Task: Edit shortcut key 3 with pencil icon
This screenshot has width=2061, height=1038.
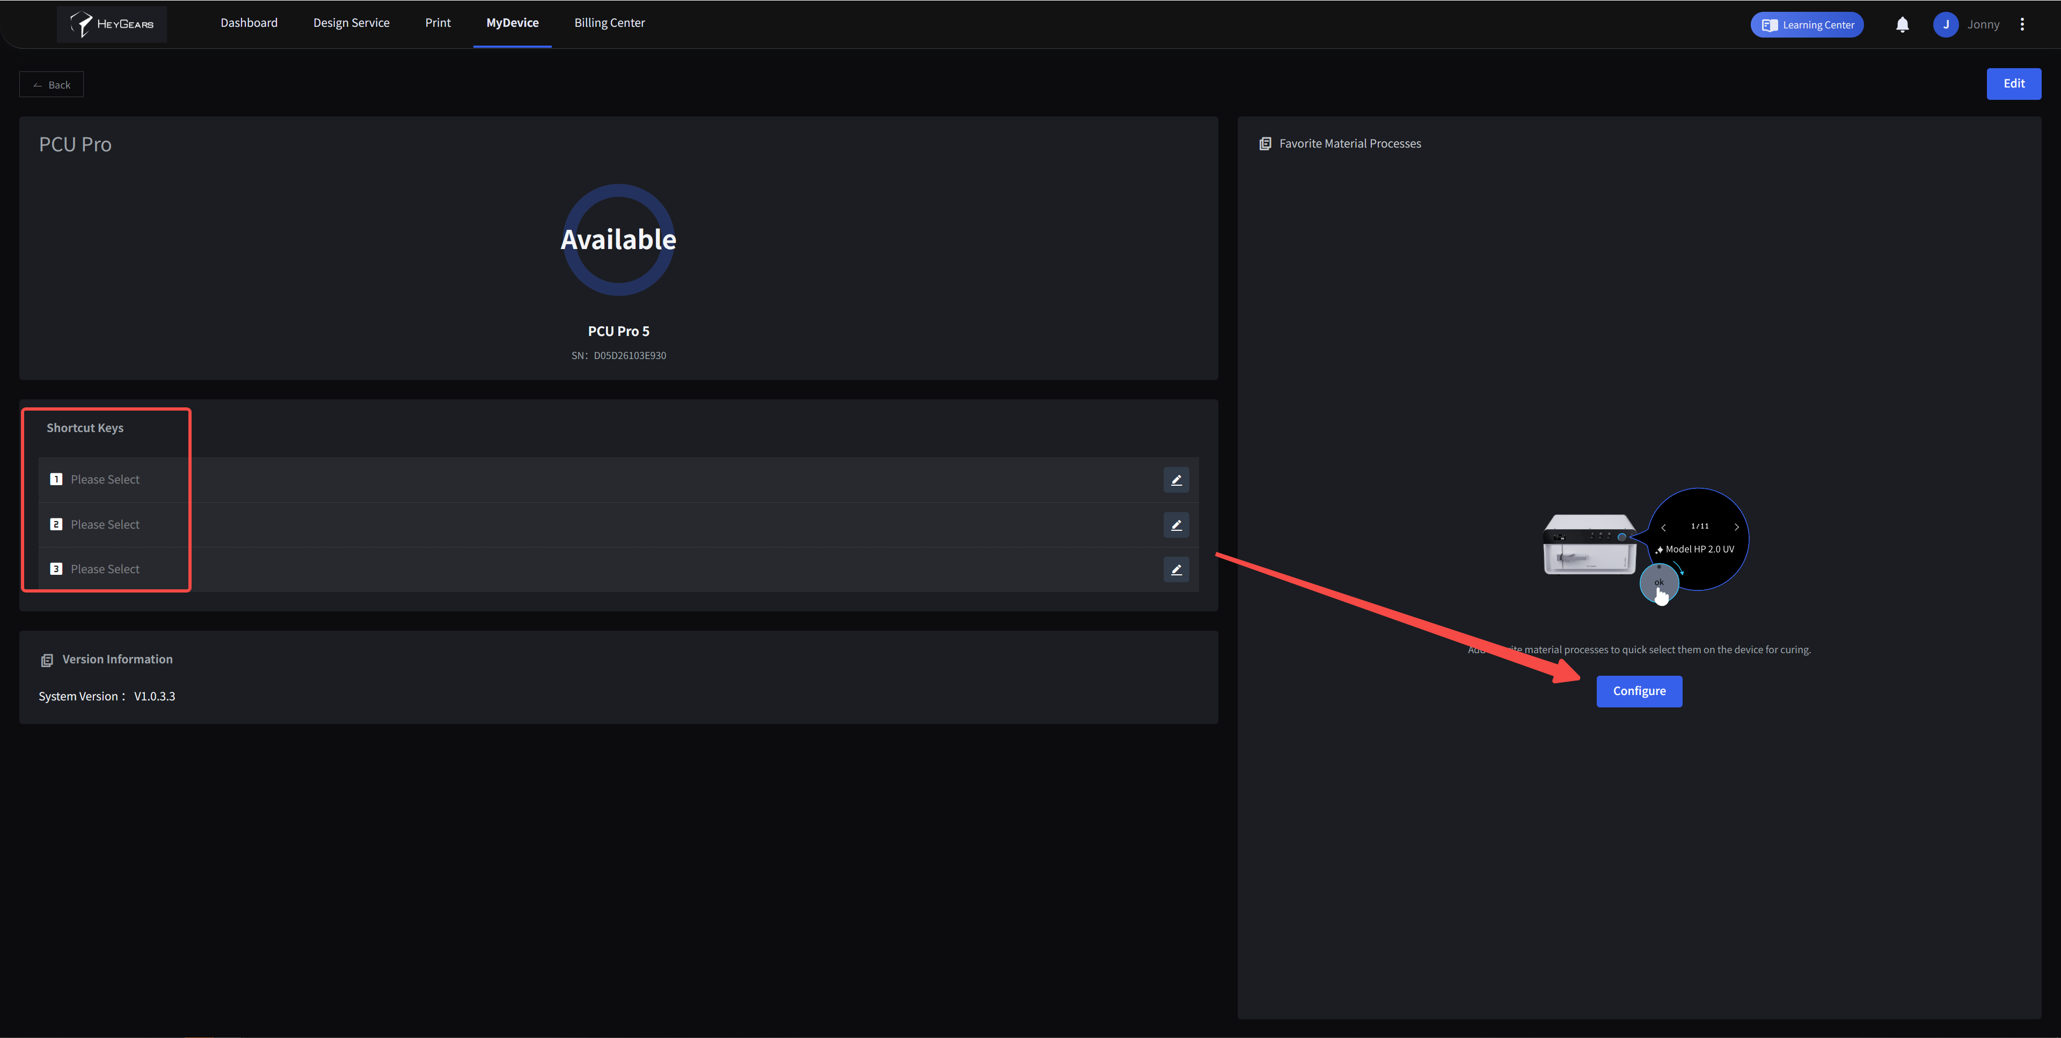Action: (1176, 570)
